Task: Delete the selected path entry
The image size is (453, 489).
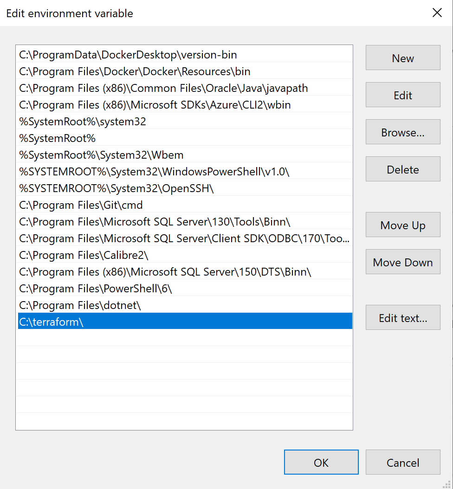Action: [x=402, y=169]
